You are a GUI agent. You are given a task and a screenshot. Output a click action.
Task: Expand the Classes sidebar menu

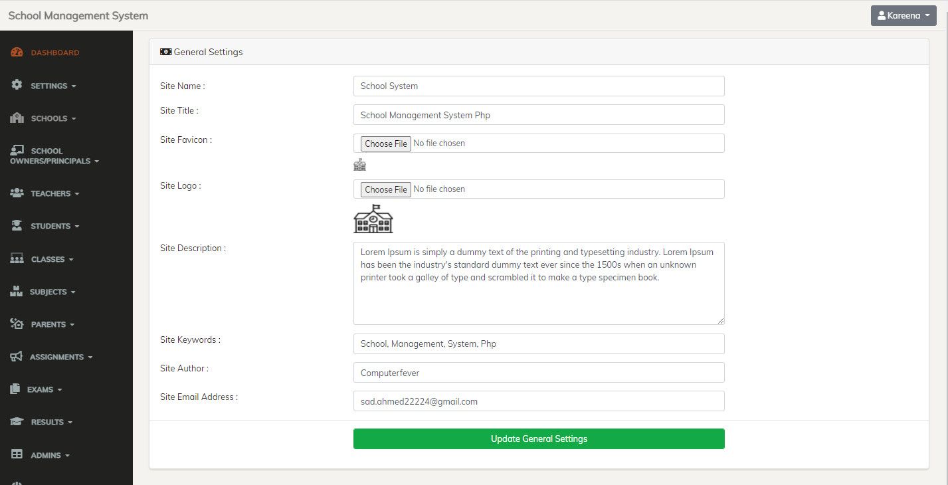(x=52, y=259)
